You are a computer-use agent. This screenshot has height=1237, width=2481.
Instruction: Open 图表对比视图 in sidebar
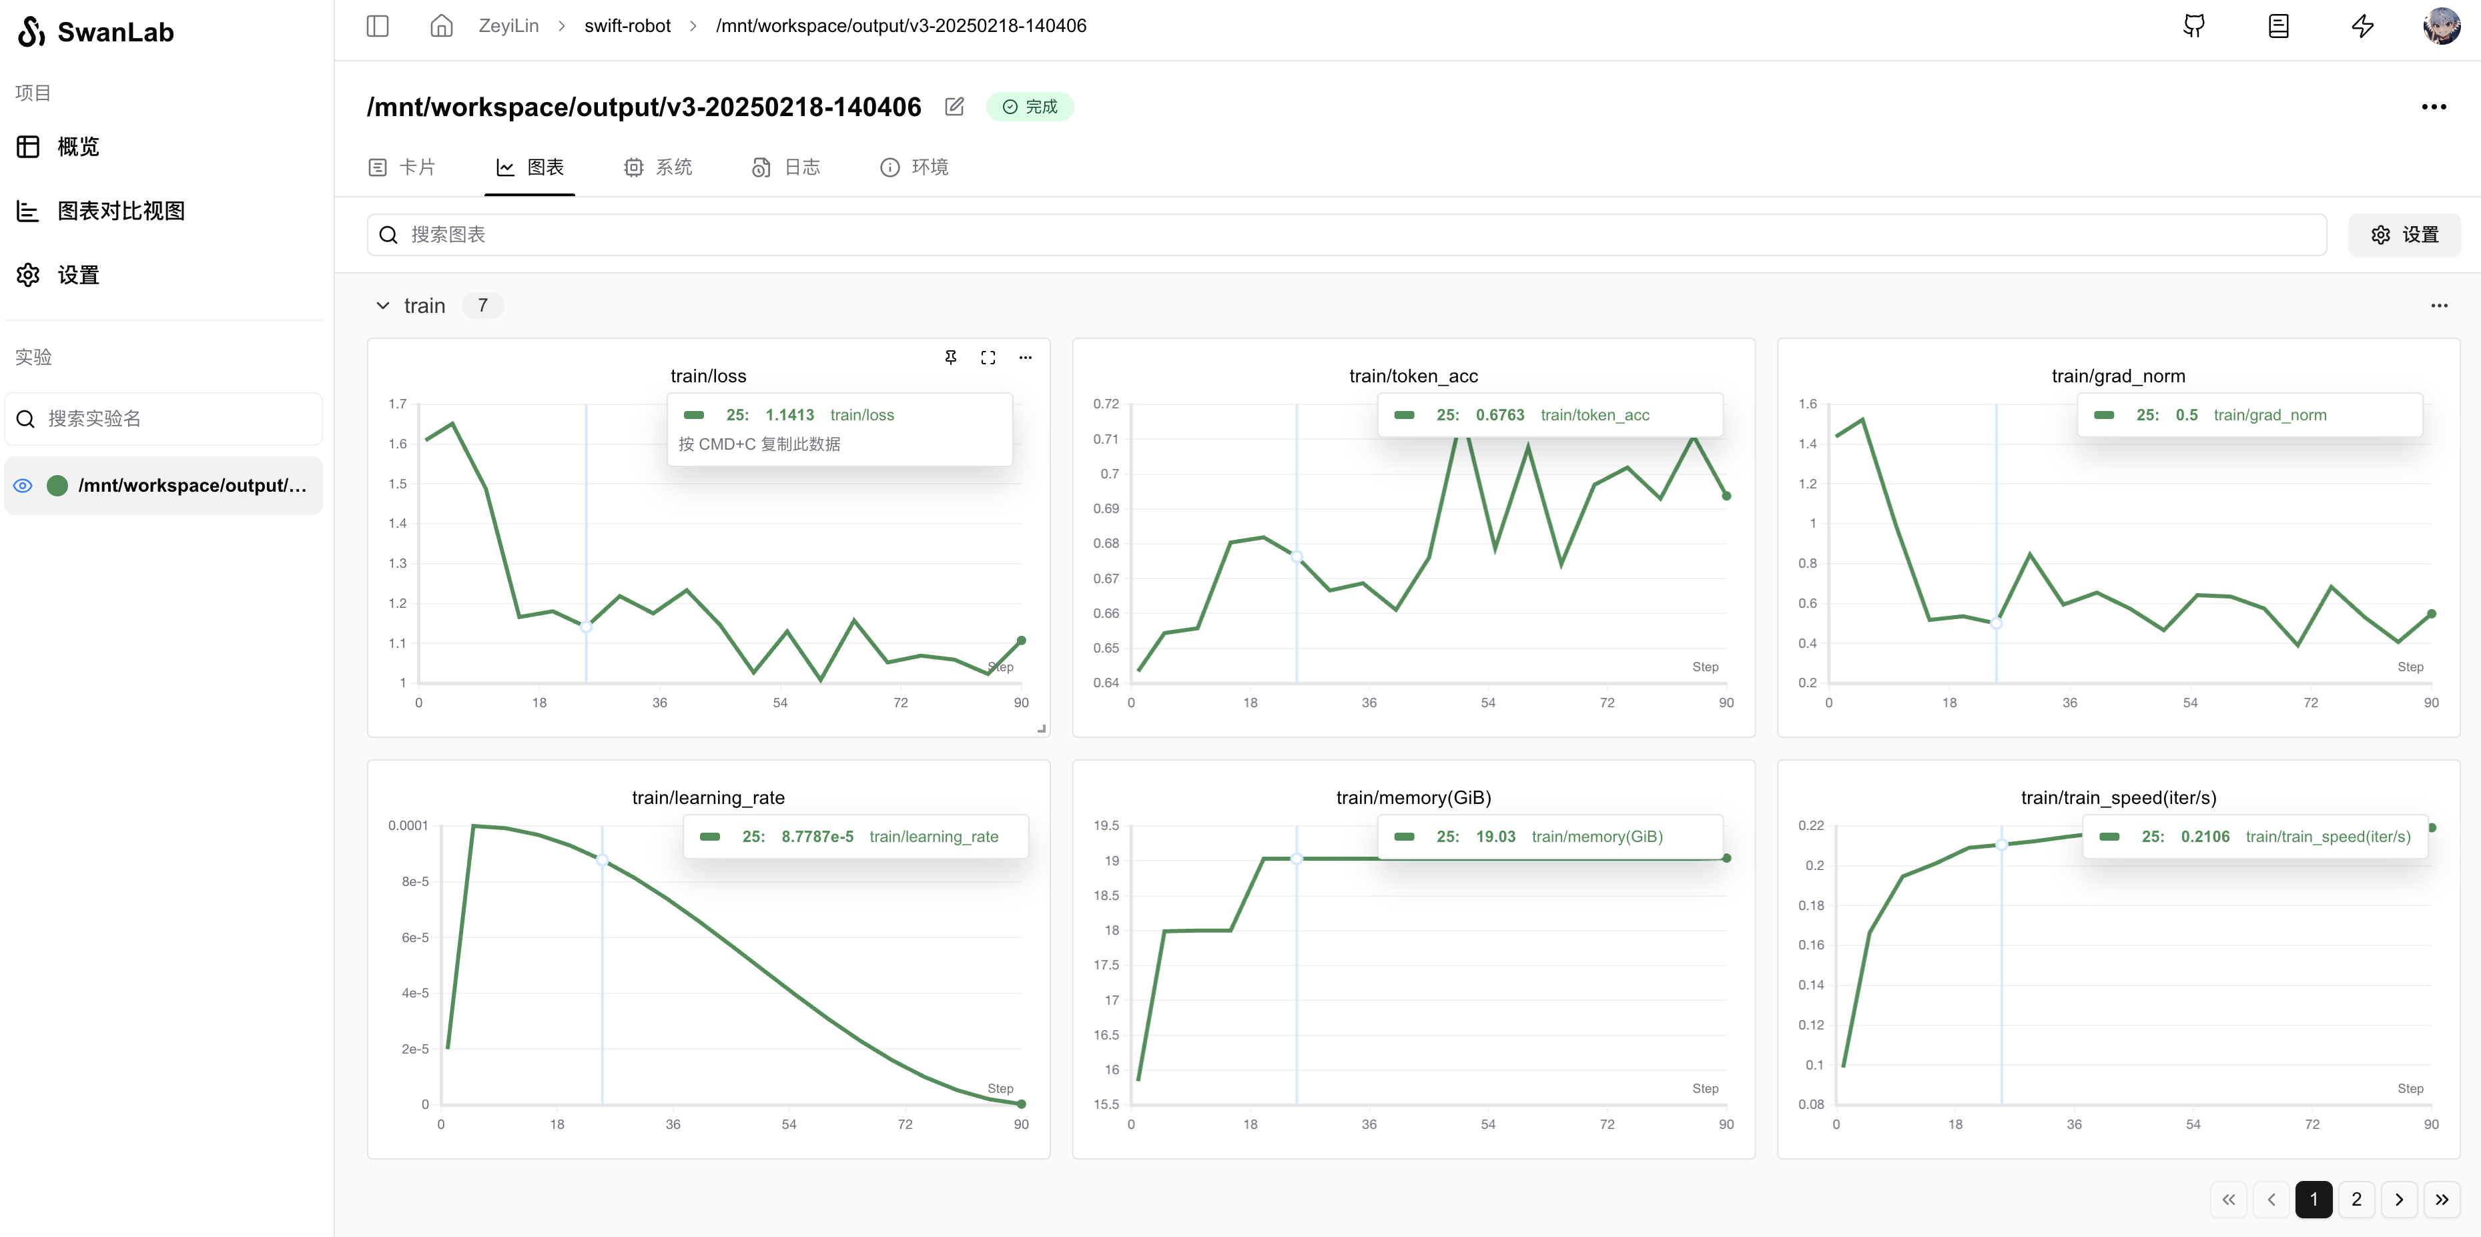point(120,211)
